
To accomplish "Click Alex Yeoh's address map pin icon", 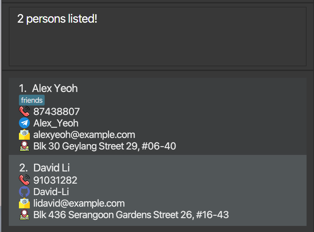I will pos(24,146).
